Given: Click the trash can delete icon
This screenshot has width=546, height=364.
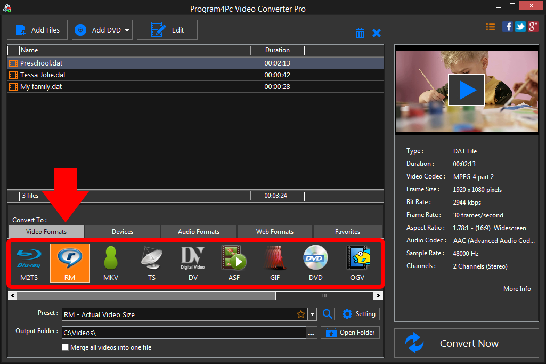Looking at the screenshot, I should [x=360, y=33].
